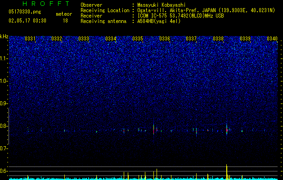Click the antenna A504HB(yagi 4el) text
The image size is (283, 180).
(x=159, y=21)
